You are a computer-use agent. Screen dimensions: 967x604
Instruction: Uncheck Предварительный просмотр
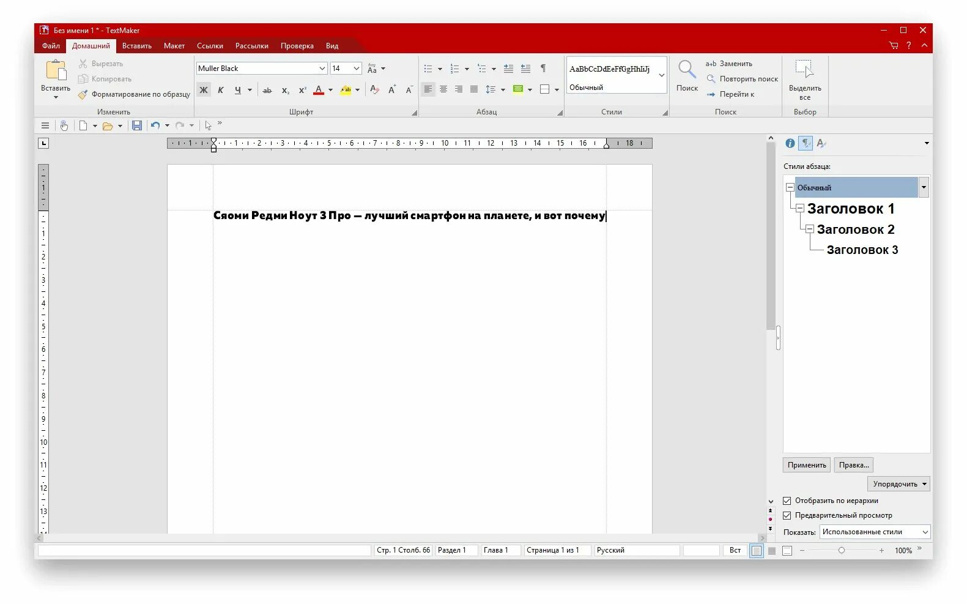[x=787, y=515]
